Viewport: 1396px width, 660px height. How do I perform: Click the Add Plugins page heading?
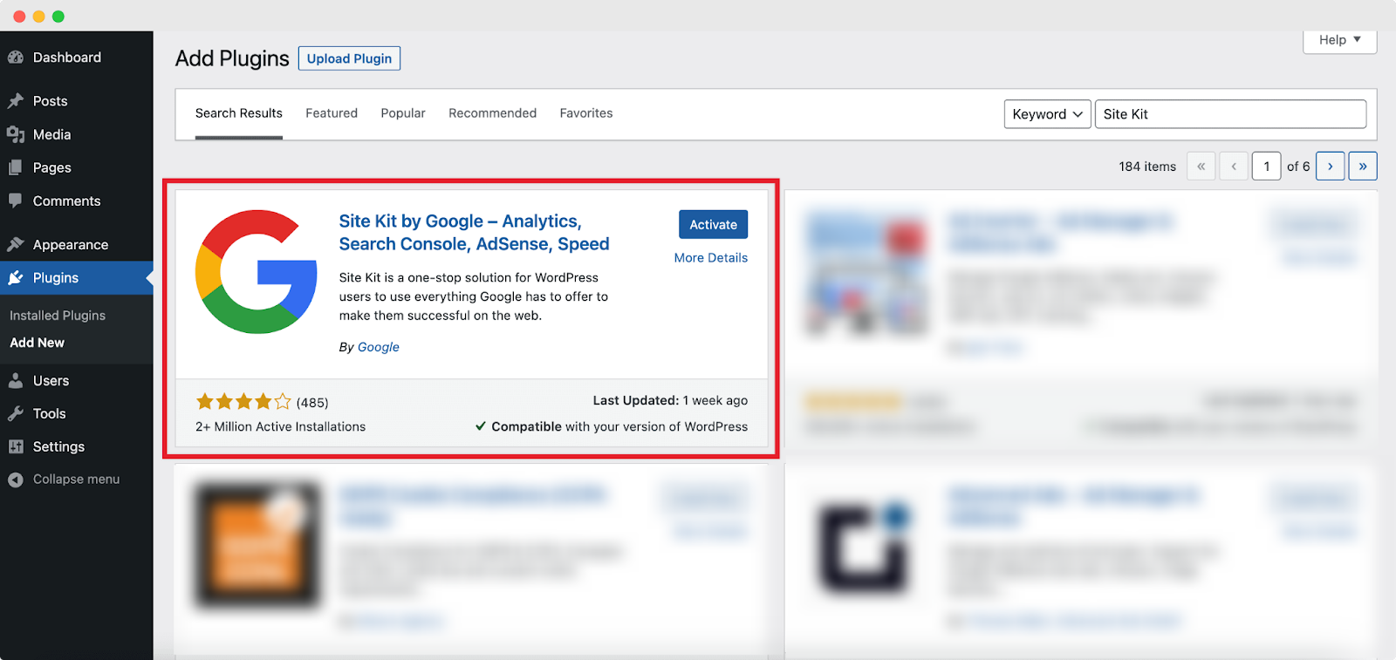(x=232, y=58)
